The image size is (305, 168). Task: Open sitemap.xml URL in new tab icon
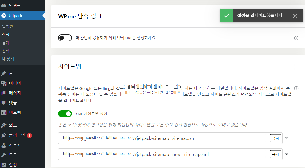286,138
